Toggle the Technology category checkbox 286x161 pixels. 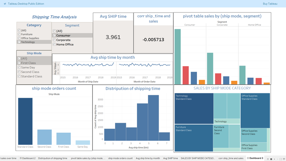point(19,42)
